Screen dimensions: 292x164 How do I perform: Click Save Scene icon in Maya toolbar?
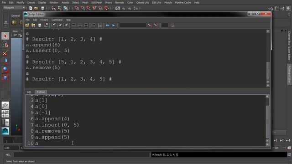click(42, 8)
